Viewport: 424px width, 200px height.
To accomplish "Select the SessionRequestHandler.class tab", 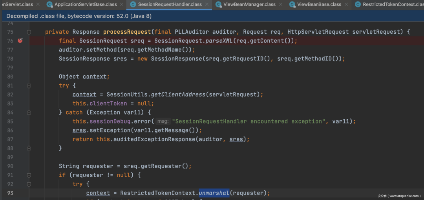I will [x=170, y=5].
